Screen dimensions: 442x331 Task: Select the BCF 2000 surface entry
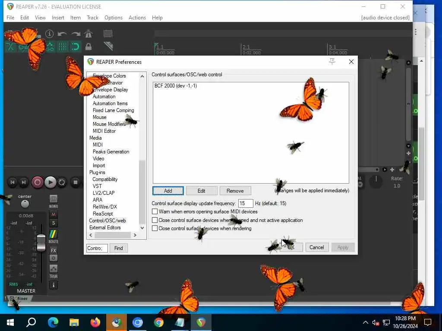point(175,86)
